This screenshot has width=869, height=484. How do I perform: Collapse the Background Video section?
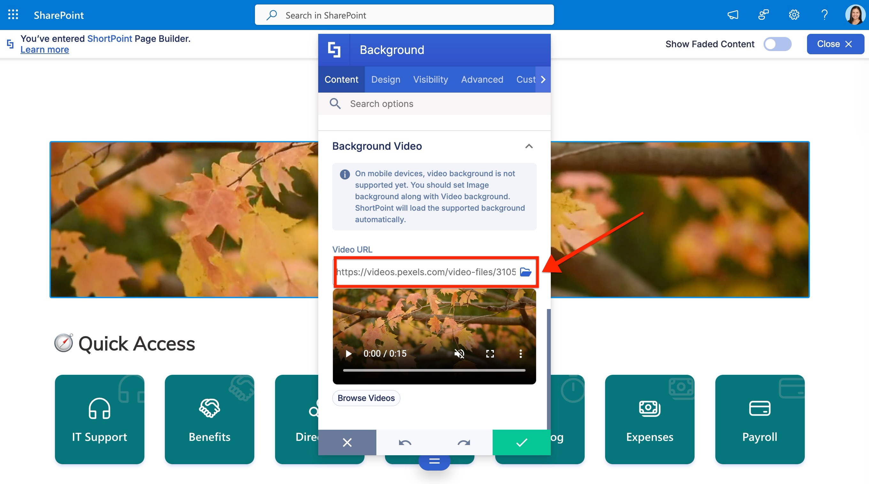pos(529,146)
